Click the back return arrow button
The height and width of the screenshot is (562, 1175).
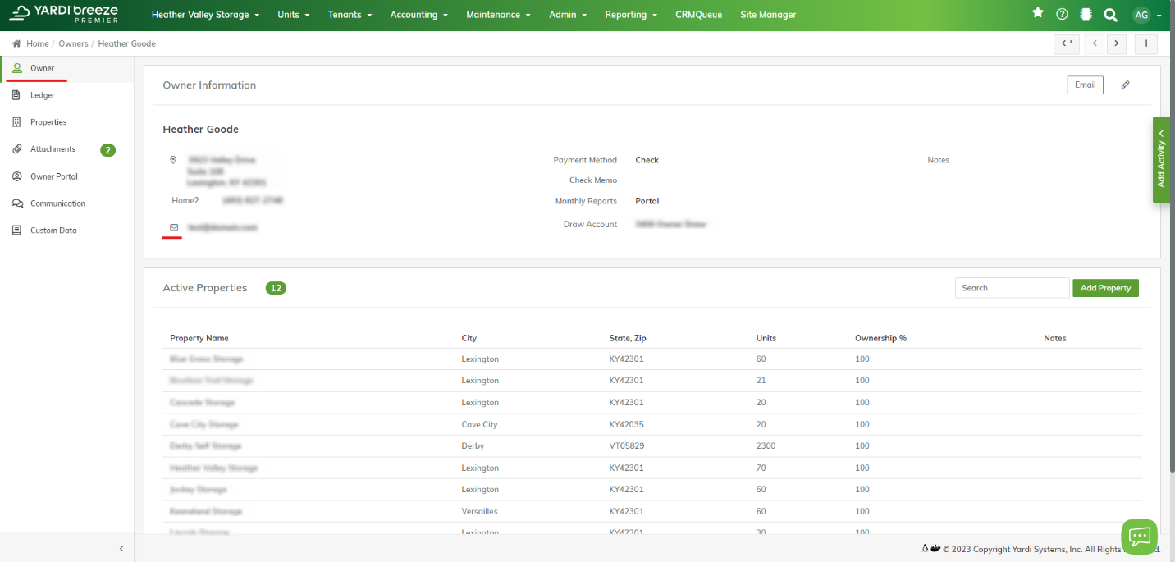pyautogui.click(x=1067, y=43)
